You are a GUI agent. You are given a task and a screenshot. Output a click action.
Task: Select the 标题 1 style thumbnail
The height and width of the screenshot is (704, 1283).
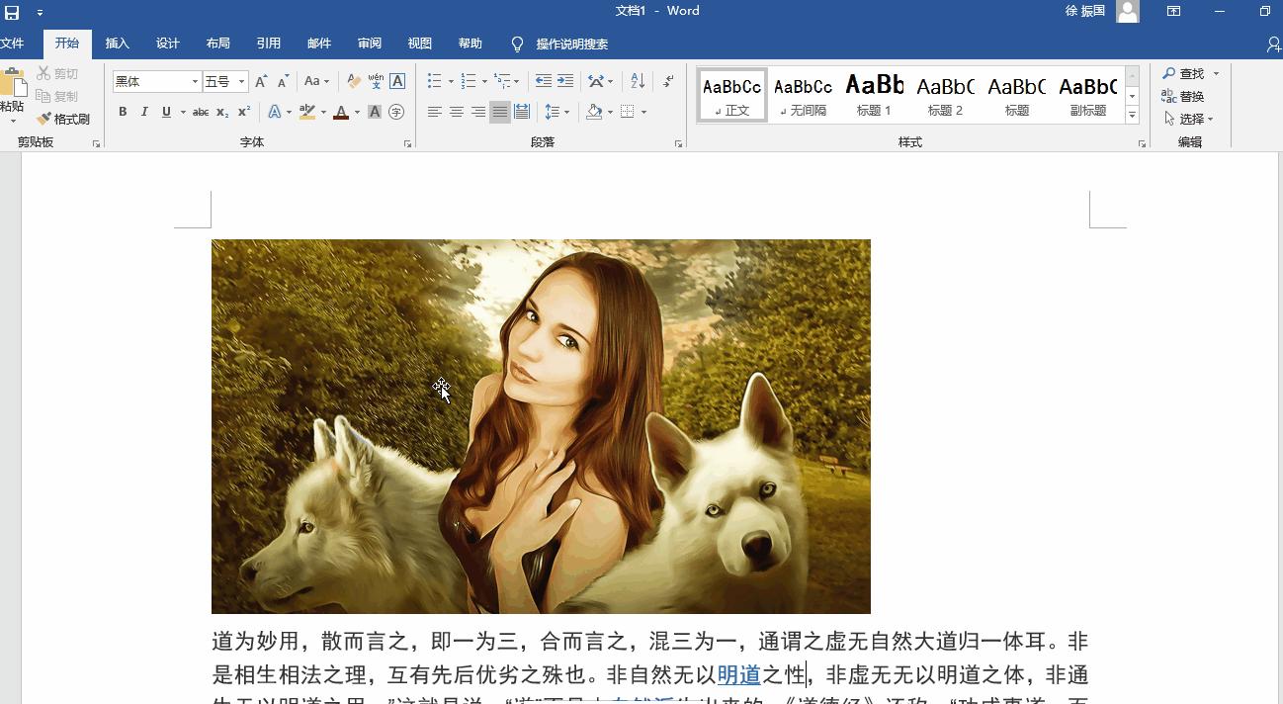pyautogui.click(x=874, y=94)
